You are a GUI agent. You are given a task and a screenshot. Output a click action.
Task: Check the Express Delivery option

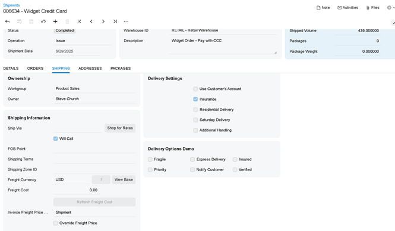[x=192, y=159]
